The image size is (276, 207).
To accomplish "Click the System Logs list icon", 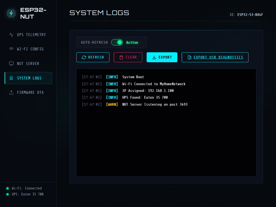I will [11, 78].
